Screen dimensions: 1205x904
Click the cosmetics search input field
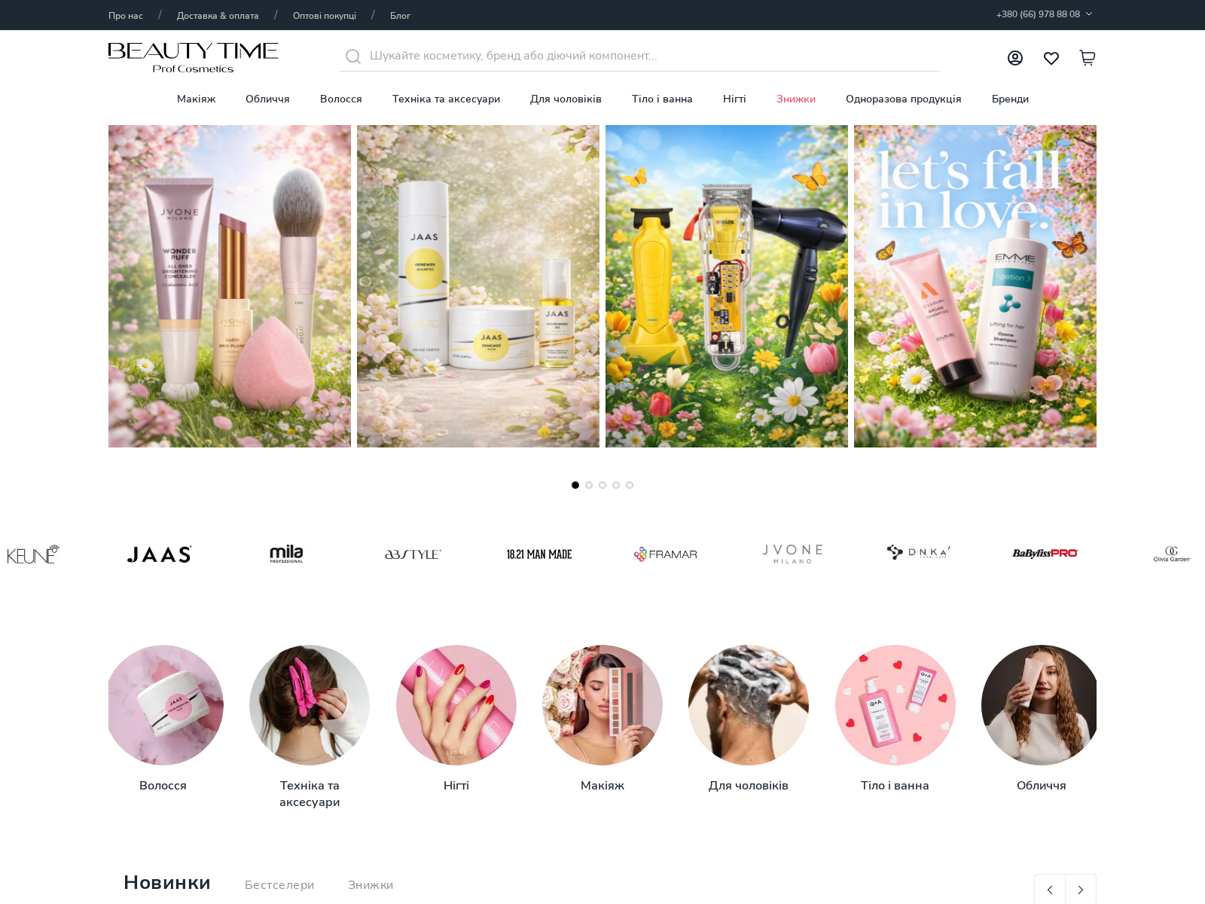tap(639, 56)
